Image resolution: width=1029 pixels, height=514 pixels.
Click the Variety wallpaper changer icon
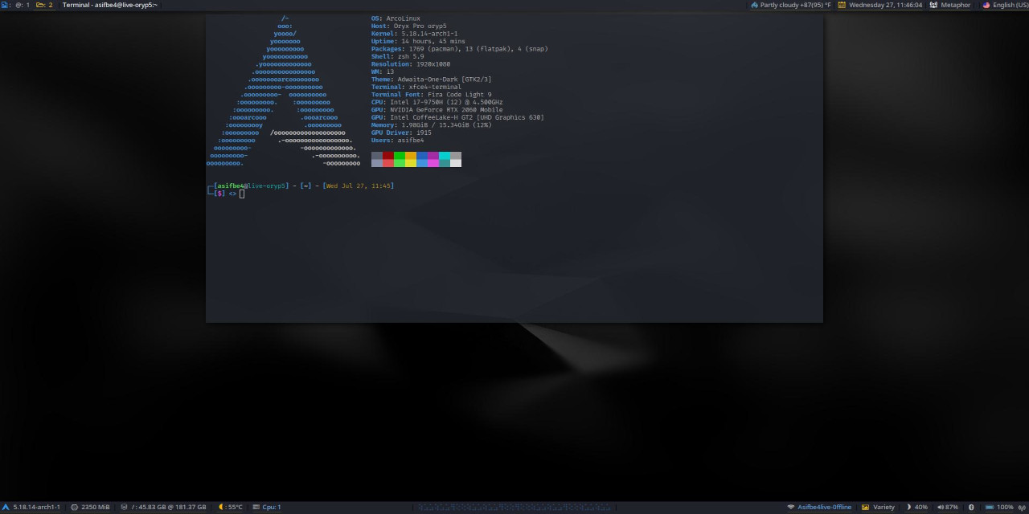coord(879,508)
